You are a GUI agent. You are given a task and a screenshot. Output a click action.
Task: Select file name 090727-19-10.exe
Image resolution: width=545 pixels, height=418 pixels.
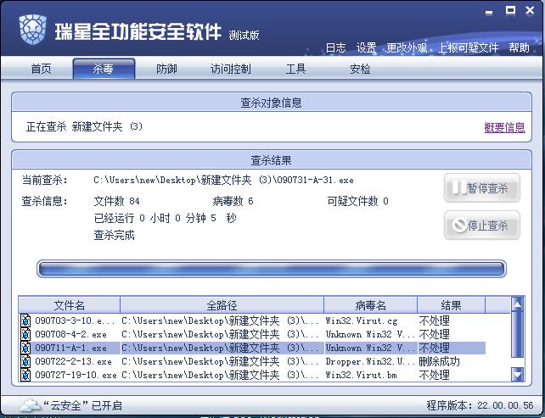point(76,375)
